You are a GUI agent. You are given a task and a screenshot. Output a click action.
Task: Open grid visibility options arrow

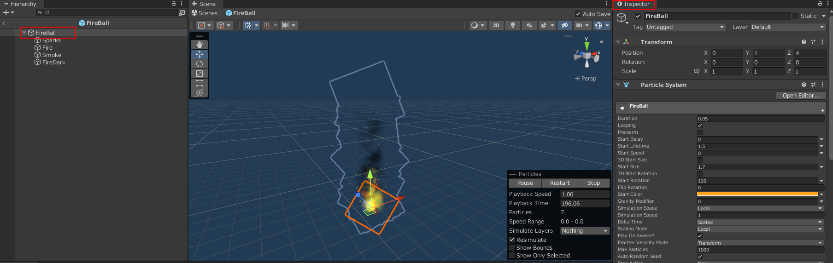pyautogui.click(x=257, y=25)
